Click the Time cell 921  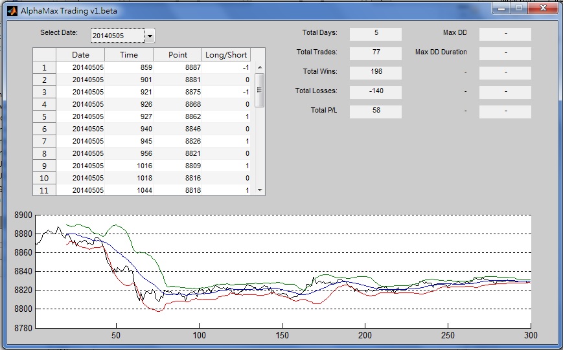pos(129,92)
